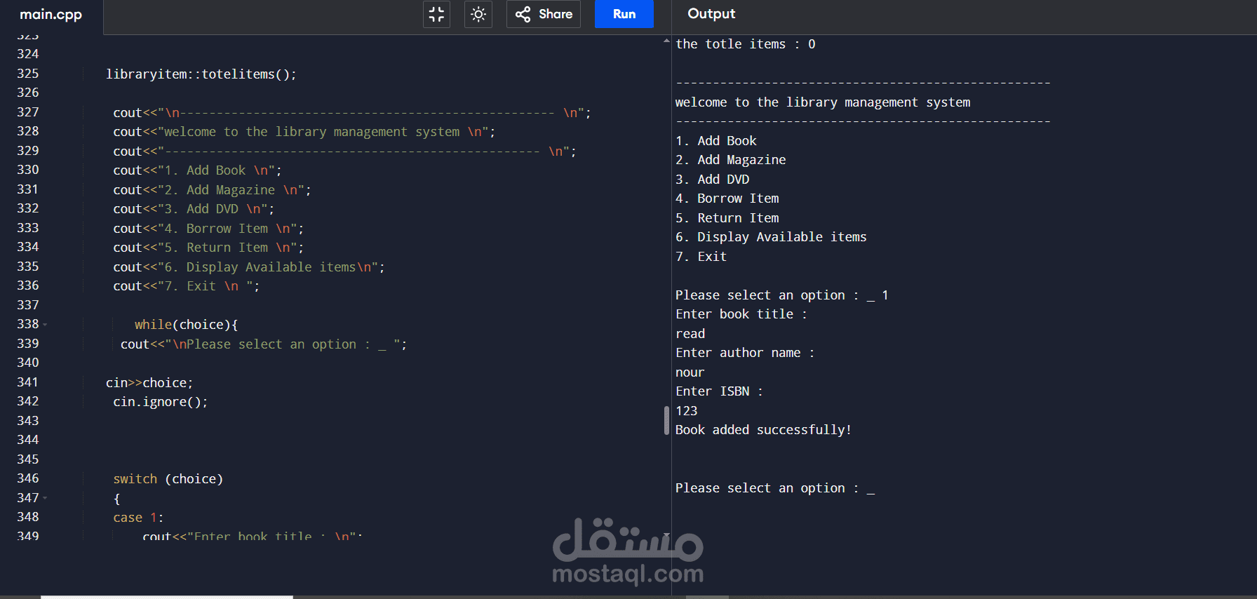
Task: Click code line printing '2. Add Magazine'
Action: click(212, 190)
